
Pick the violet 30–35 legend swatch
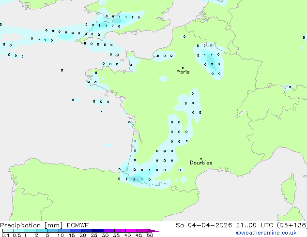(109, 231)
